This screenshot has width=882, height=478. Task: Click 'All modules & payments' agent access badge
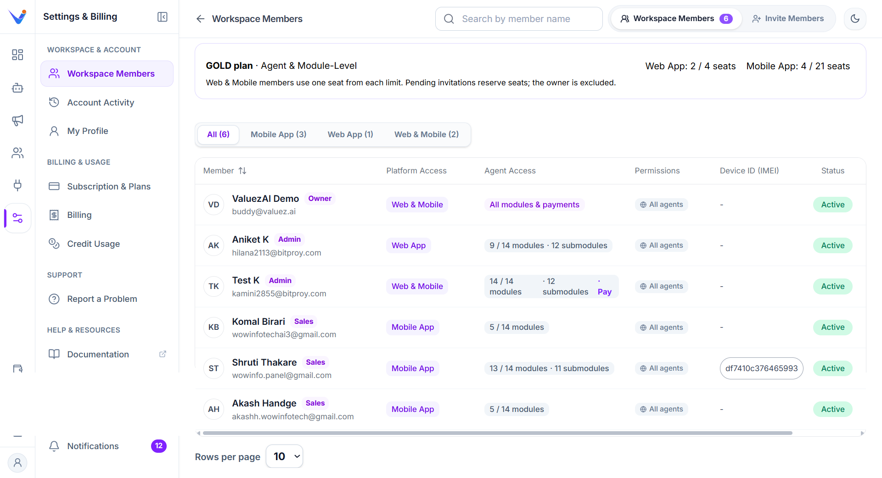[534, 205]
